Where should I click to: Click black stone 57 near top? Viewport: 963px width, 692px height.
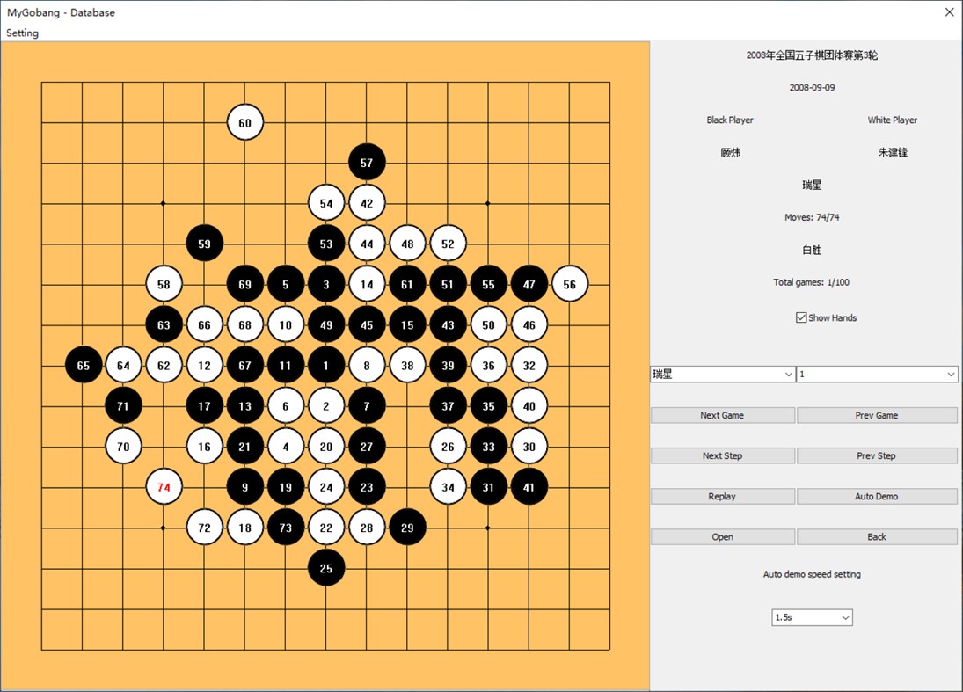pyautogui.click(x=367, y=163)
